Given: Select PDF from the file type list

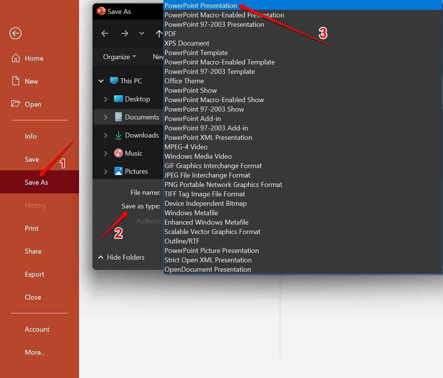Looking at the screenshot, I should pos(171,34).
